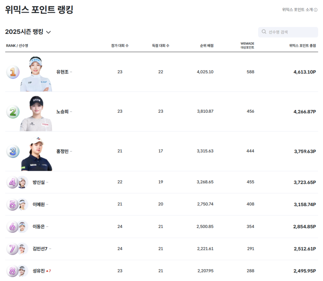Open player 유현조's profile name link
323x281 pixels.
[62, 72]
